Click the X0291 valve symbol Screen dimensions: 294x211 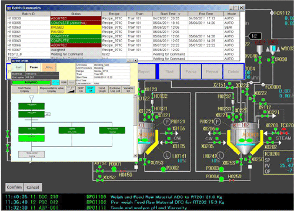pos(265,115)
